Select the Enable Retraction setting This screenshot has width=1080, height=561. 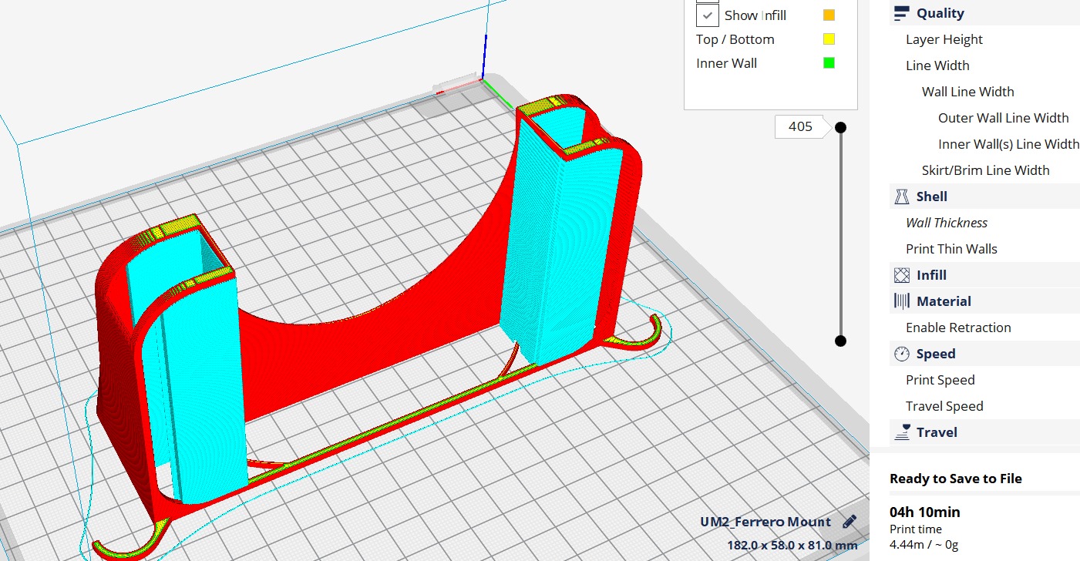click(x=958, y=328)
